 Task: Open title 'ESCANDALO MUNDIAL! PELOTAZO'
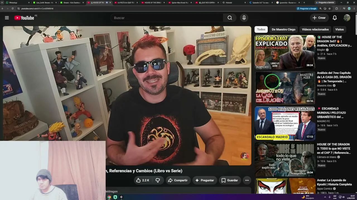331,113
